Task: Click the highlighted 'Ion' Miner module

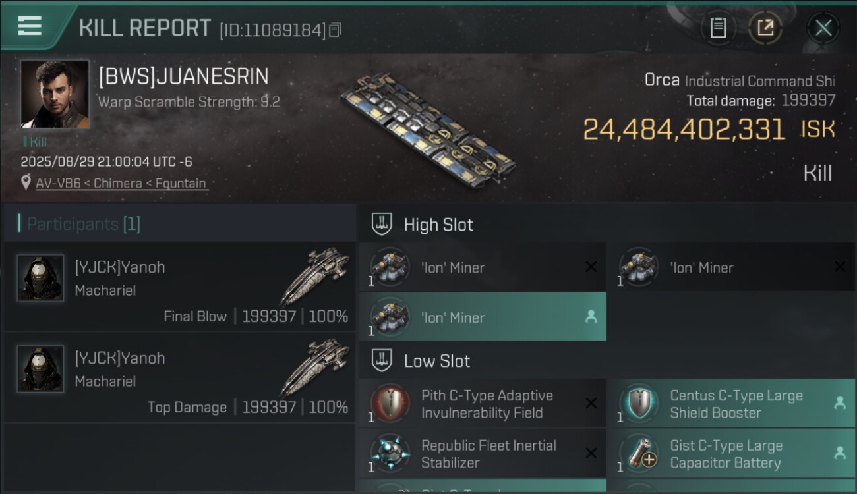Action: tap(482, 317)
